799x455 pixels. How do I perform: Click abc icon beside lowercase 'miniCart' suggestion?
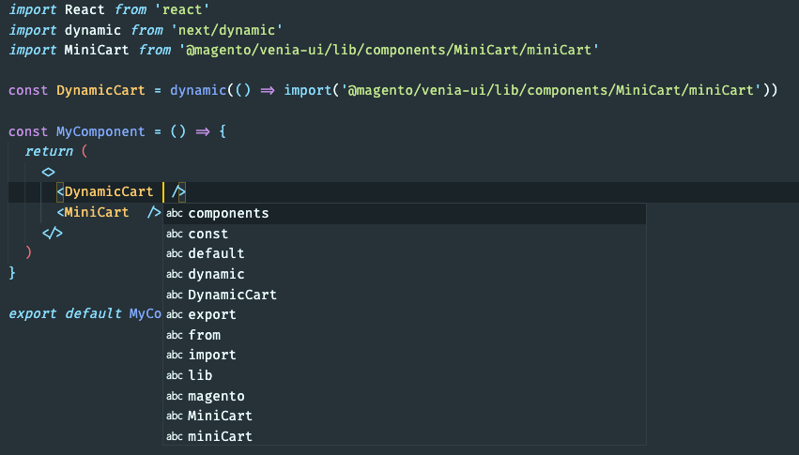coord(175,436)
